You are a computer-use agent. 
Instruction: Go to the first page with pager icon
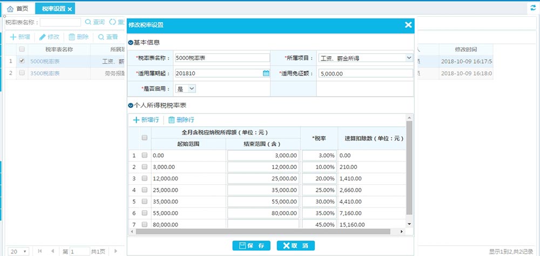pyautogui.click(x=40, y=251)
